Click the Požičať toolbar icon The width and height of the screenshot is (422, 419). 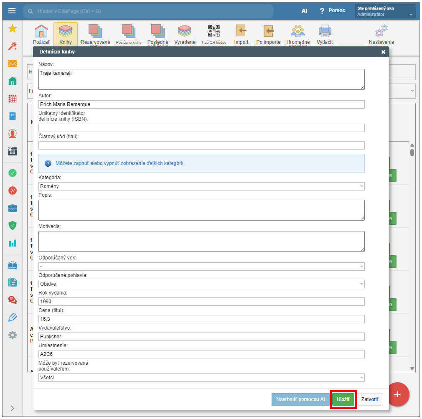click(41, 32)
